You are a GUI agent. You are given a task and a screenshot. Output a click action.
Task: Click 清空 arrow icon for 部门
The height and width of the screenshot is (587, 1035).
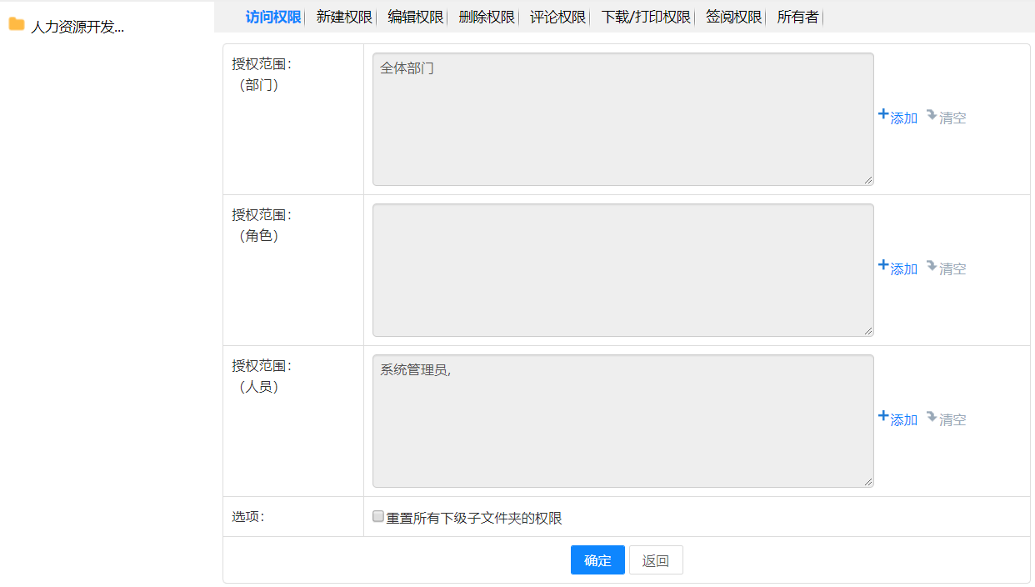click(x=932, y=115)
